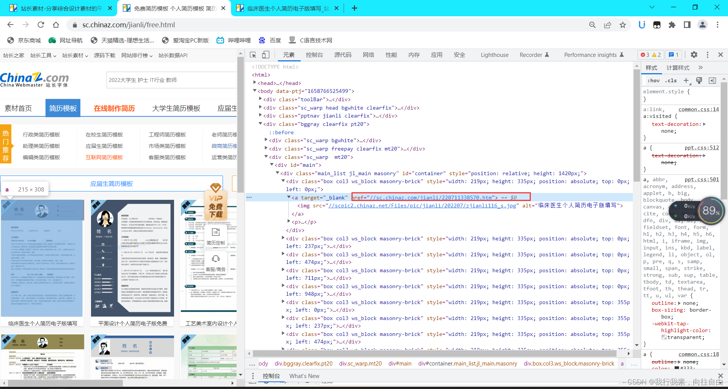This screenshot has height=389, width=728.
Task: Expand the p element under the anchor
Action: point(289,221)
